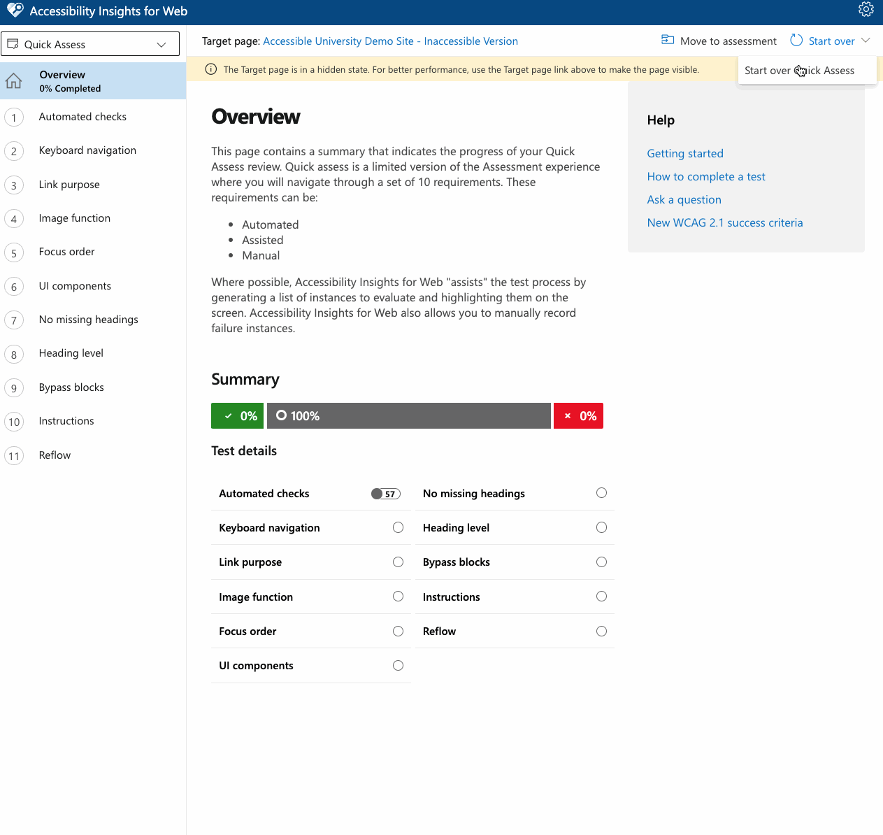Click step number 6 circle for UI components
883x835 pixels.
point(14,287)
